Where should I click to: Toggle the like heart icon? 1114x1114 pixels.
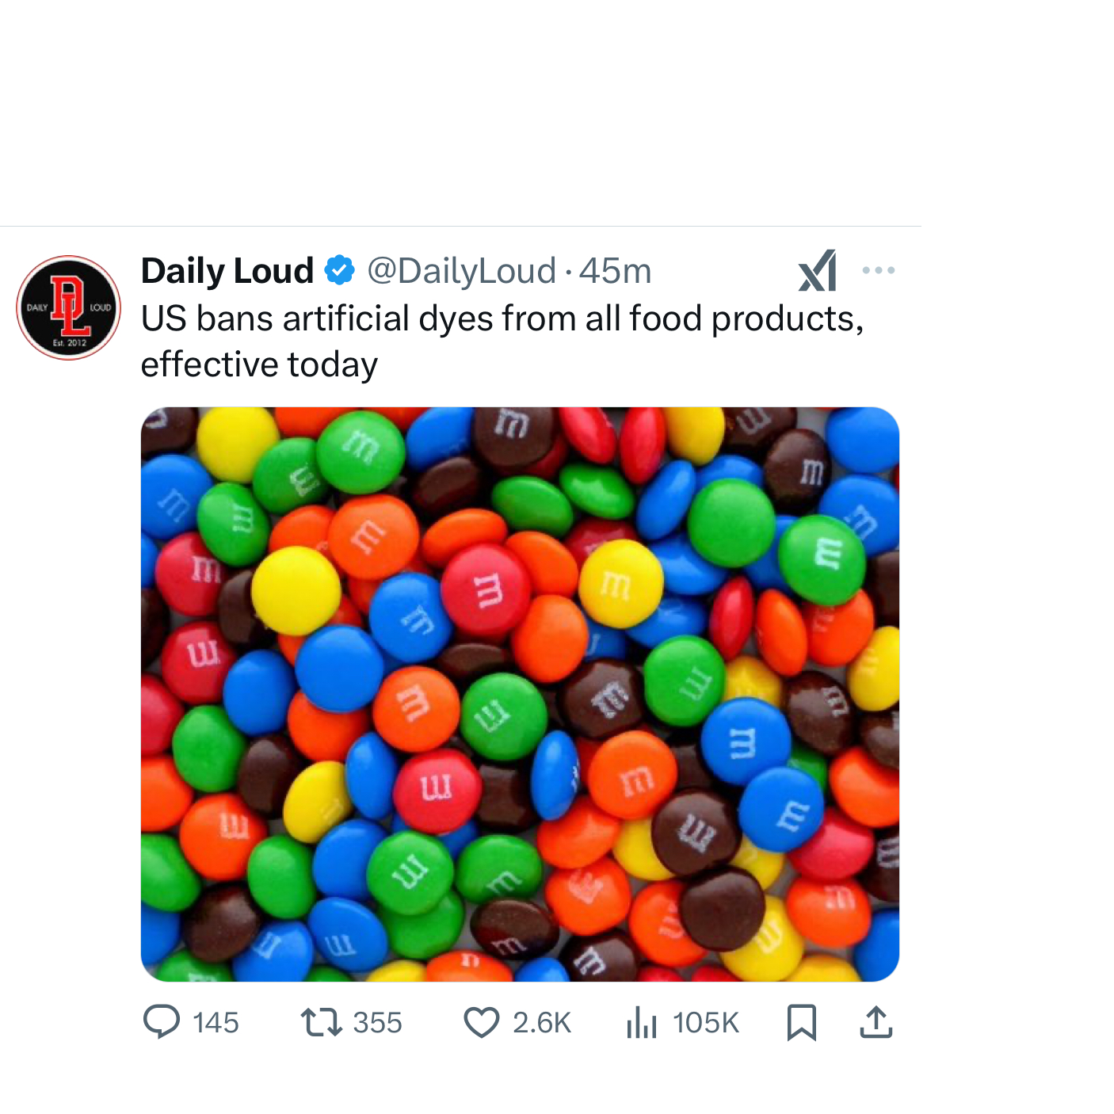click(481, 1022)
